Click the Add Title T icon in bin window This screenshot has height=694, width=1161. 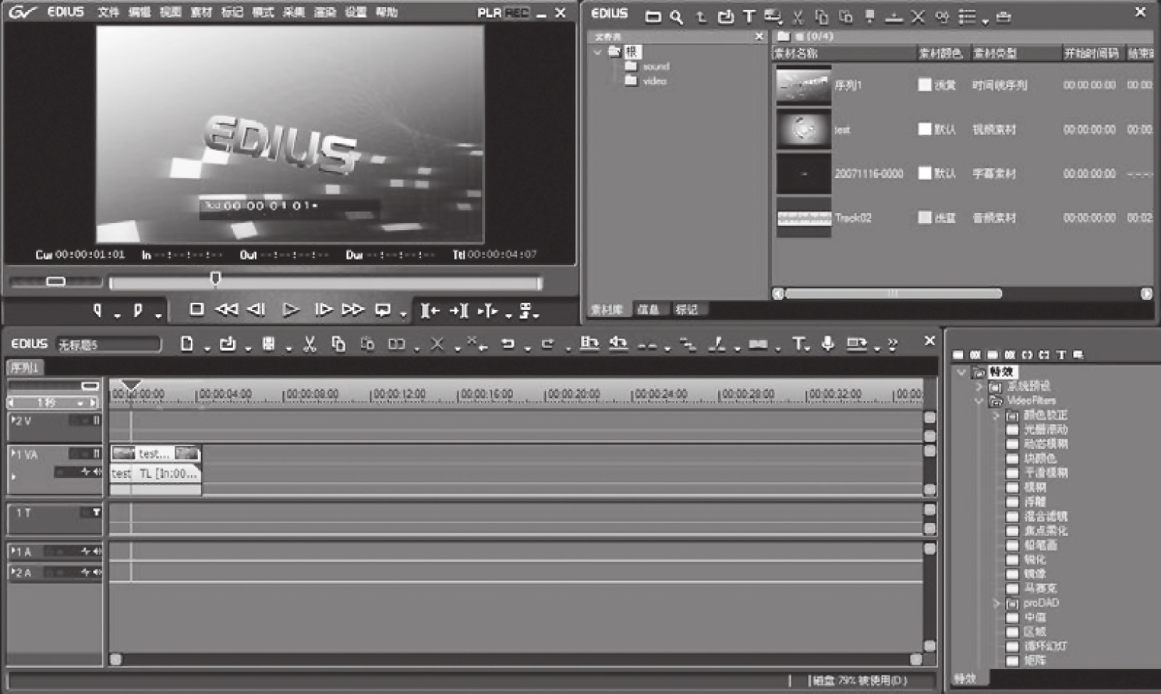(x=749, y=17)
